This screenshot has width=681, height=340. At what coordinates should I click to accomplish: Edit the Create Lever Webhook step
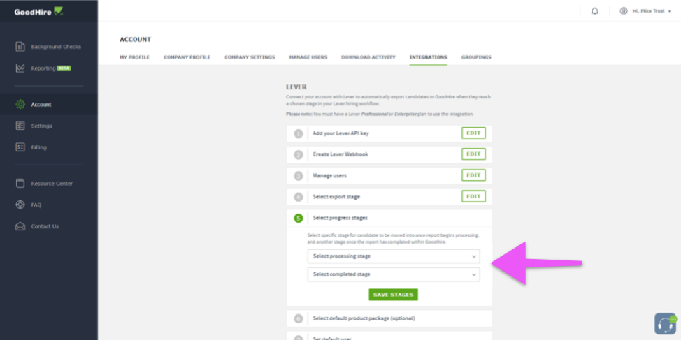tap(473, 154)
